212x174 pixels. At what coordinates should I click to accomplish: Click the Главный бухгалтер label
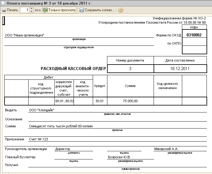pyautogui.click(x=20, y=157)
